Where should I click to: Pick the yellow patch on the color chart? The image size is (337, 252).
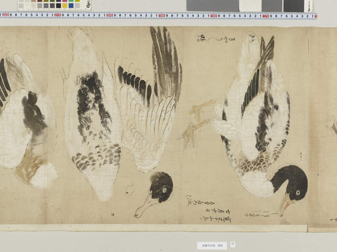[x=65, y=5]
